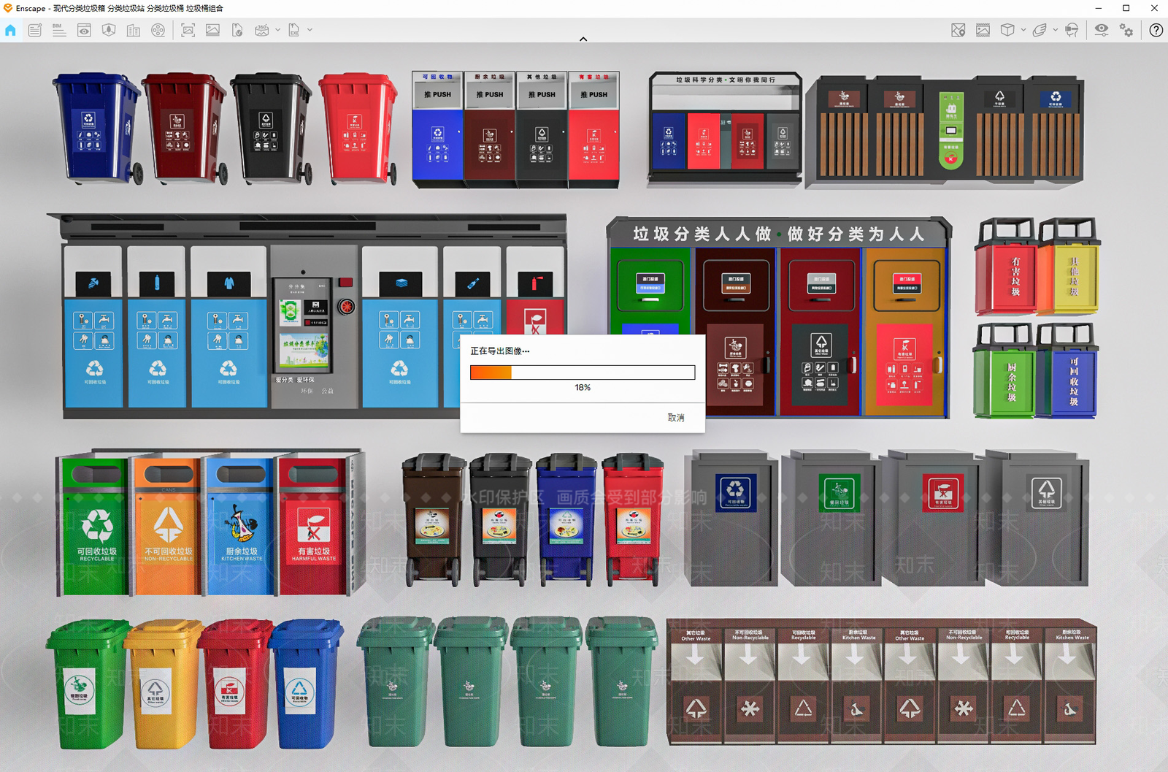Click the Home icon in toolbar

click(x=10, y=30)
